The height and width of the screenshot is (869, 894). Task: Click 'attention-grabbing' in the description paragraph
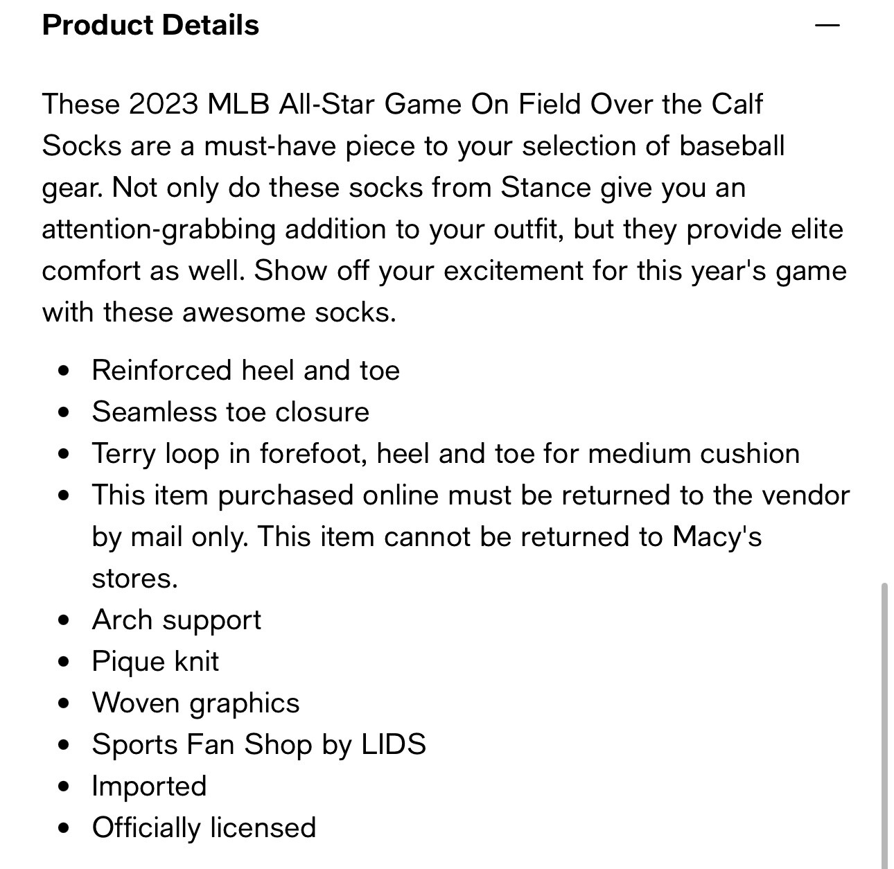click(x=159, y=229)
